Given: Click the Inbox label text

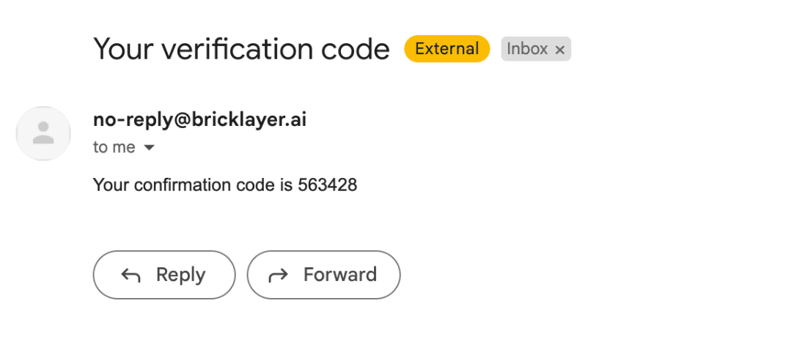Looking at the screenshot, I should click(x=527, y=49).
